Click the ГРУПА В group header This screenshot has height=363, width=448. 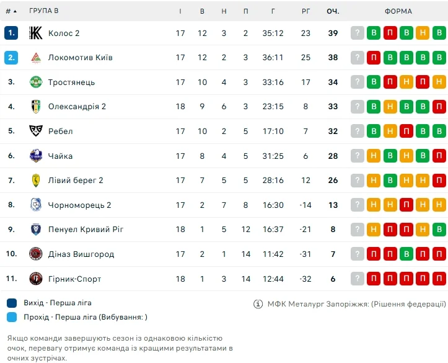[x=44, y=11]
